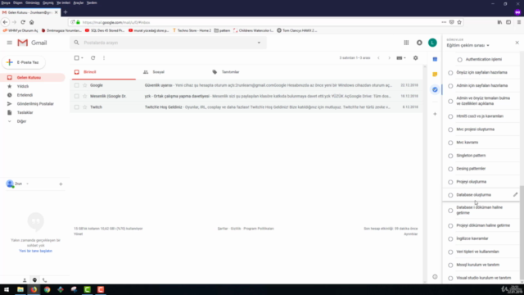This screenshot has height=295, width=524.
Task: Go to the browser home page
Action: click(32, 22)
